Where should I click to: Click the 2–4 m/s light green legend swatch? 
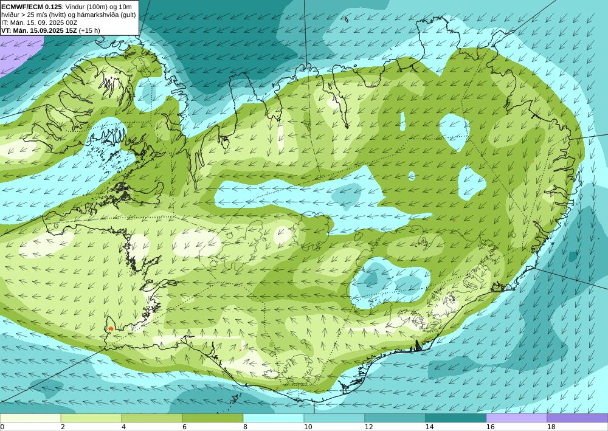click(91, 418)
